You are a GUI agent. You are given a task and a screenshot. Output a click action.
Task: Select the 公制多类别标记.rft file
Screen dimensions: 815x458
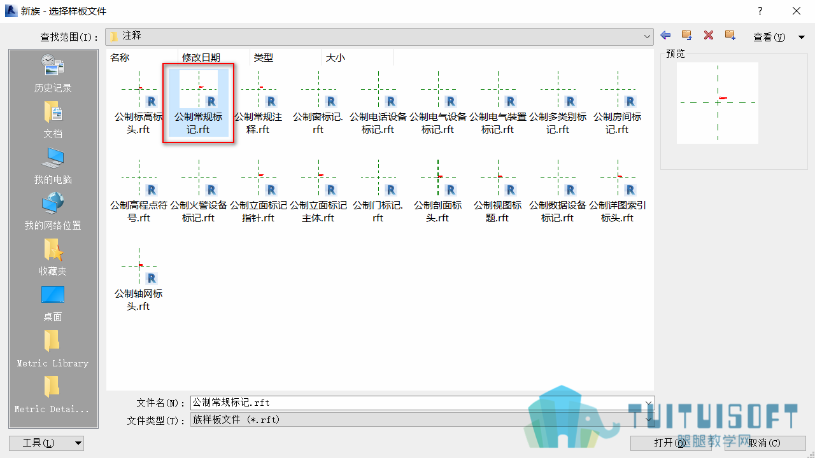pos(558,103)
